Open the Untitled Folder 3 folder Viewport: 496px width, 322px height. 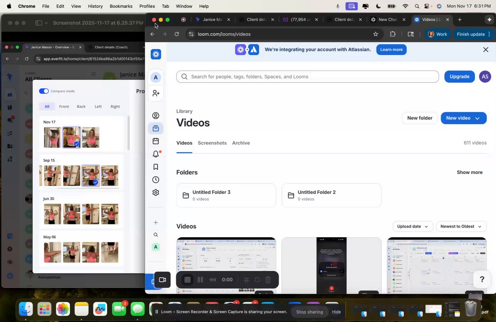click(x=226, y=195)
